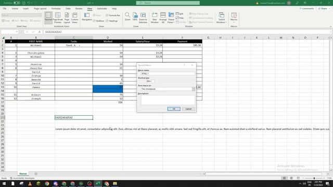Switch to the Review tab

pos(79,9)
